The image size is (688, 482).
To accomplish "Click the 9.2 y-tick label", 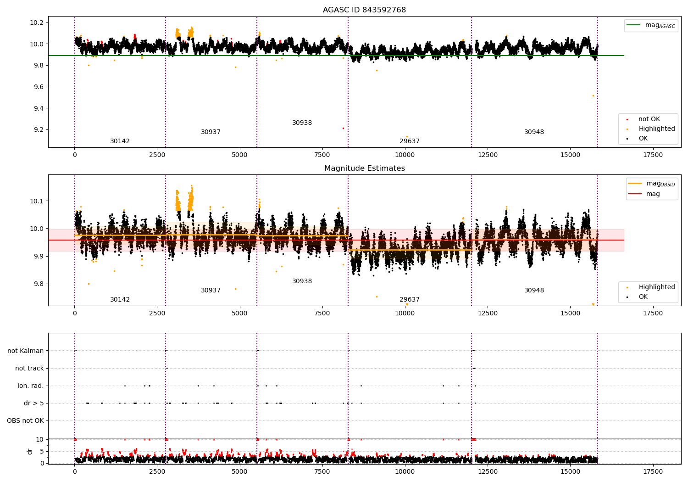I will [39, 129].
